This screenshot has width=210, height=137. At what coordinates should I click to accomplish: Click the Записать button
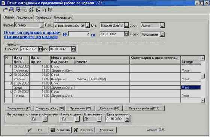(x=61, y=130)
